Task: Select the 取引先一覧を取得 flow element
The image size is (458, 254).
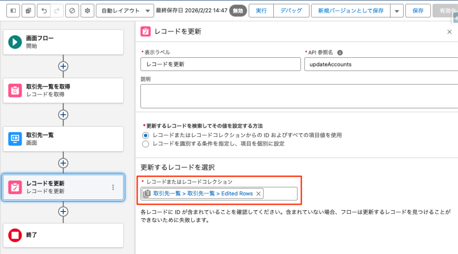Action: click(63, 90)
